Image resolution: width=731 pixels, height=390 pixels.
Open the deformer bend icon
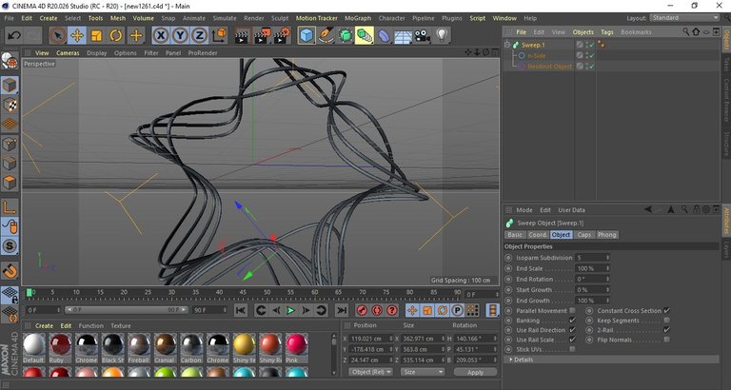pos(384,35)
